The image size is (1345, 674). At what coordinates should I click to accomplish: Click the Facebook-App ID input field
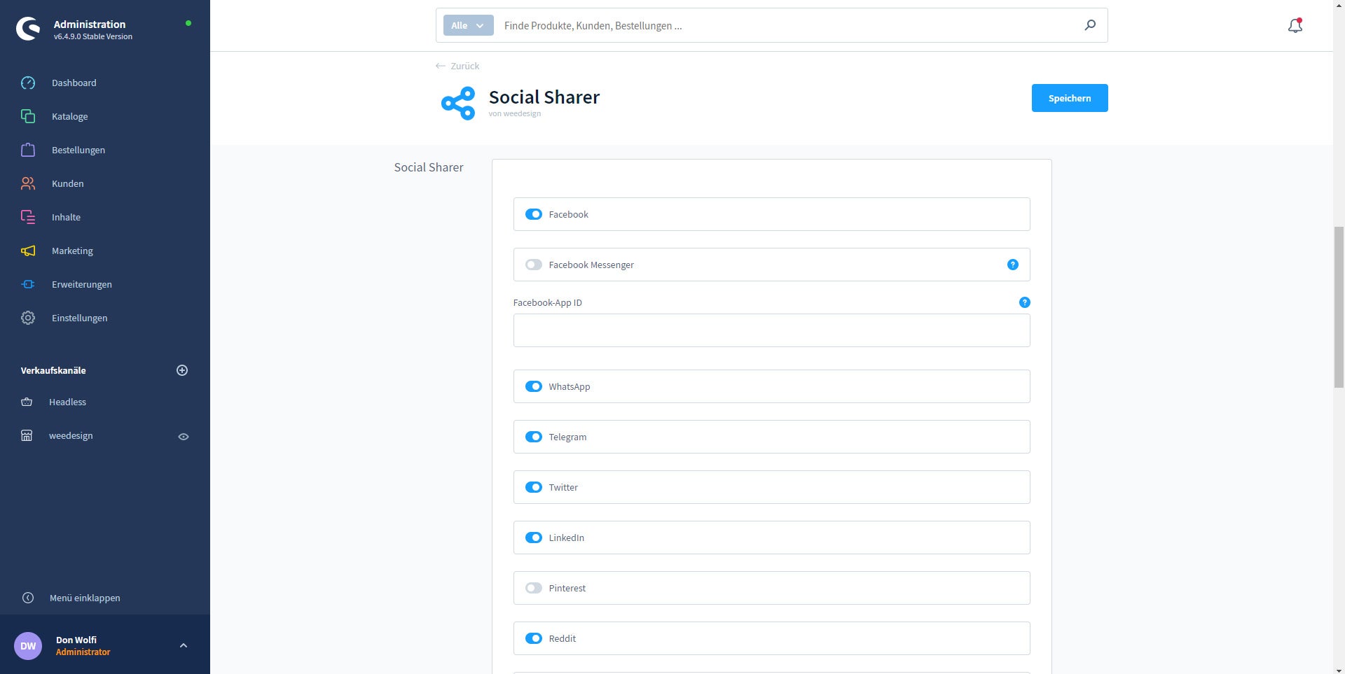coord(772,330)
